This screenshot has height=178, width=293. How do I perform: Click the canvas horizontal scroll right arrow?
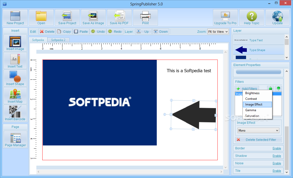click(221, 172)
